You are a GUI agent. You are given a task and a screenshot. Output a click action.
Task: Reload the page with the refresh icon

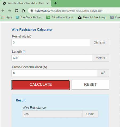(x=17, y=11)
